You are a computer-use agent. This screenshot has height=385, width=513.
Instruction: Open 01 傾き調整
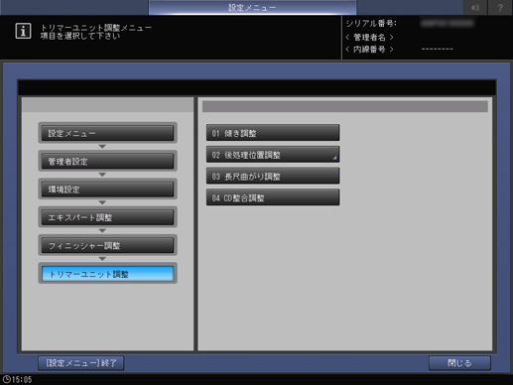coord(273,133)
